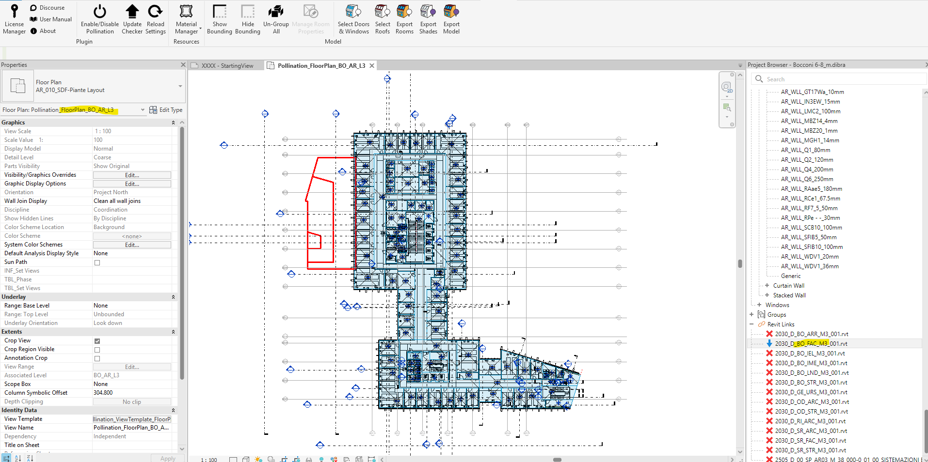
Task: Run the Update Checker
Action: pyautogui.click(x=132, y=19)
